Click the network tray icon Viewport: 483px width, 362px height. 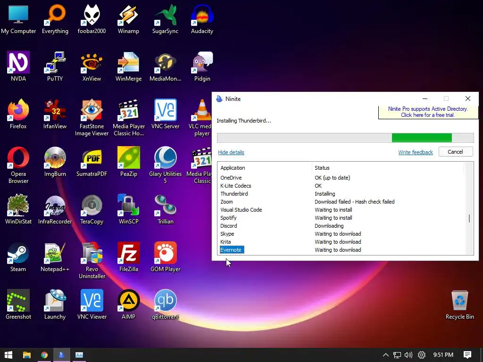(x=397, y=355)
